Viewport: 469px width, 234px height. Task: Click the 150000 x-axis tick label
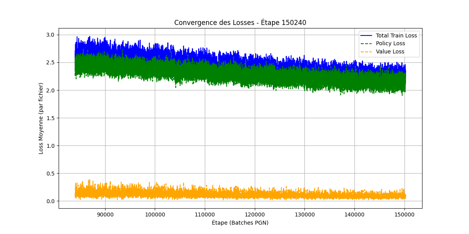[405, 214]
